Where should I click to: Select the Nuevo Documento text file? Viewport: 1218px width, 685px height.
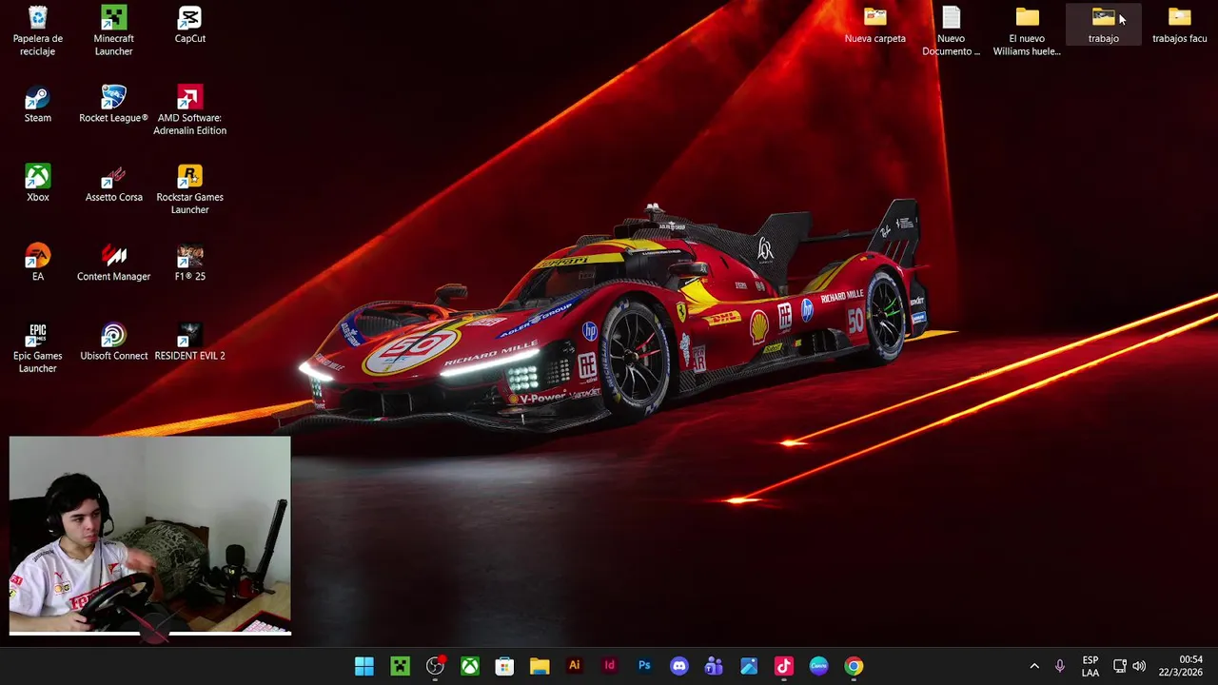(951, 30)
